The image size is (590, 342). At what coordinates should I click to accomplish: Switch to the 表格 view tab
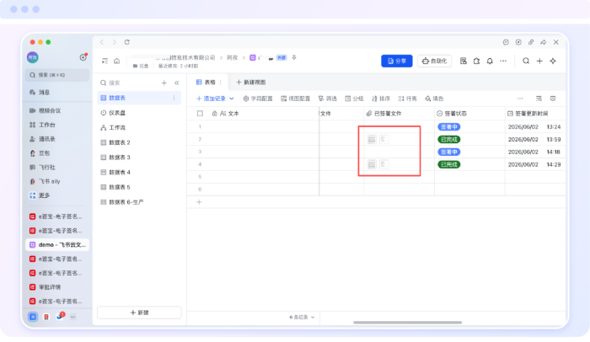point(206,82)
